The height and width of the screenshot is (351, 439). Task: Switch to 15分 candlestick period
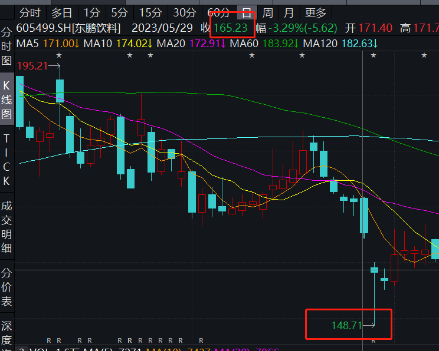pos(150,12)
